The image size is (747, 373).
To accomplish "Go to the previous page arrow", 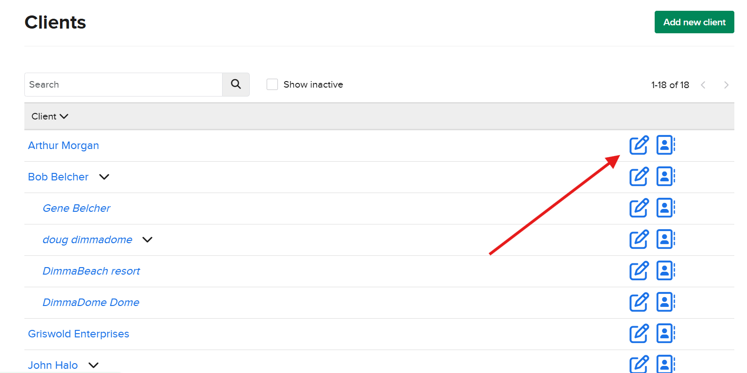I will pyautogui.click(x=703, y=85).
